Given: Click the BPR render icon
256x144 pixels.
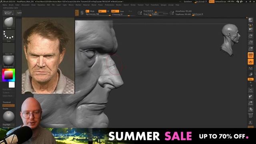Looking at the screenshot, I should 250,20.
